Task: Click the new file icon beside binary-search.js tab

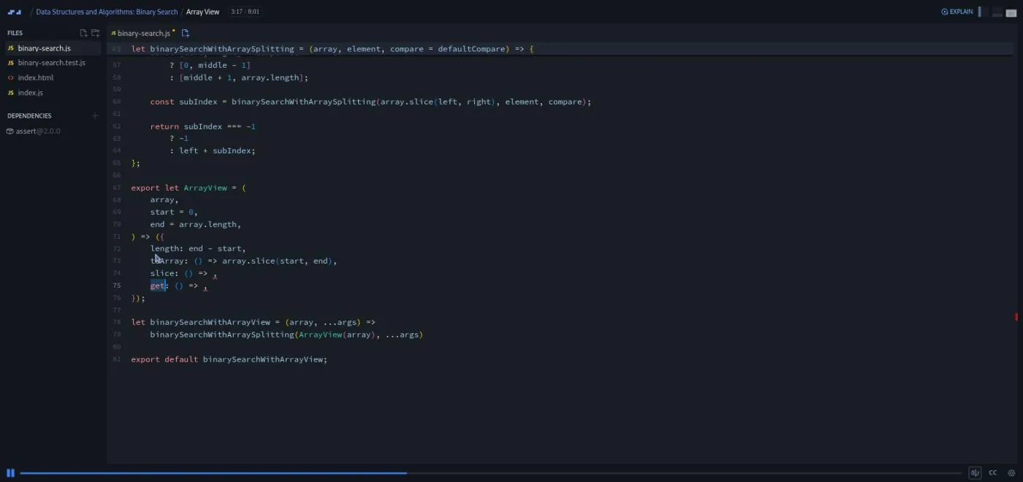Action: [x=186, y=33]
